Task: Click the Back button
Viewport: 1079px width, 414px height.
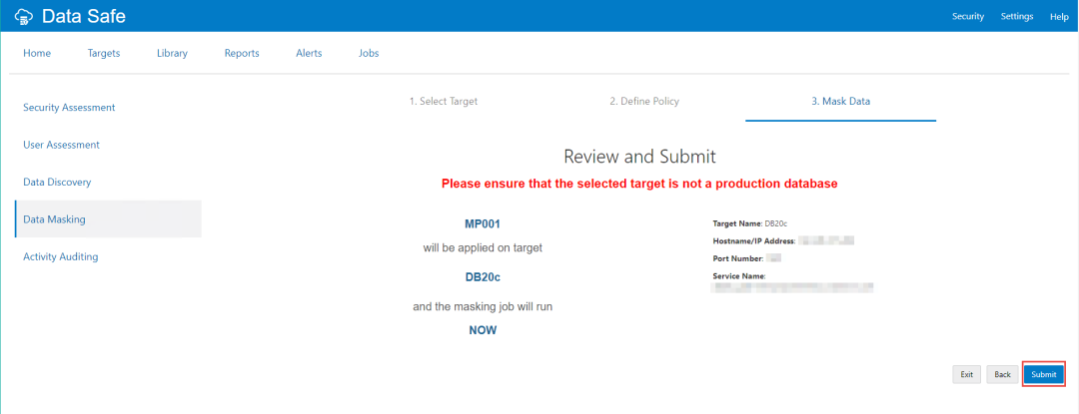Action: point(1003,374)
